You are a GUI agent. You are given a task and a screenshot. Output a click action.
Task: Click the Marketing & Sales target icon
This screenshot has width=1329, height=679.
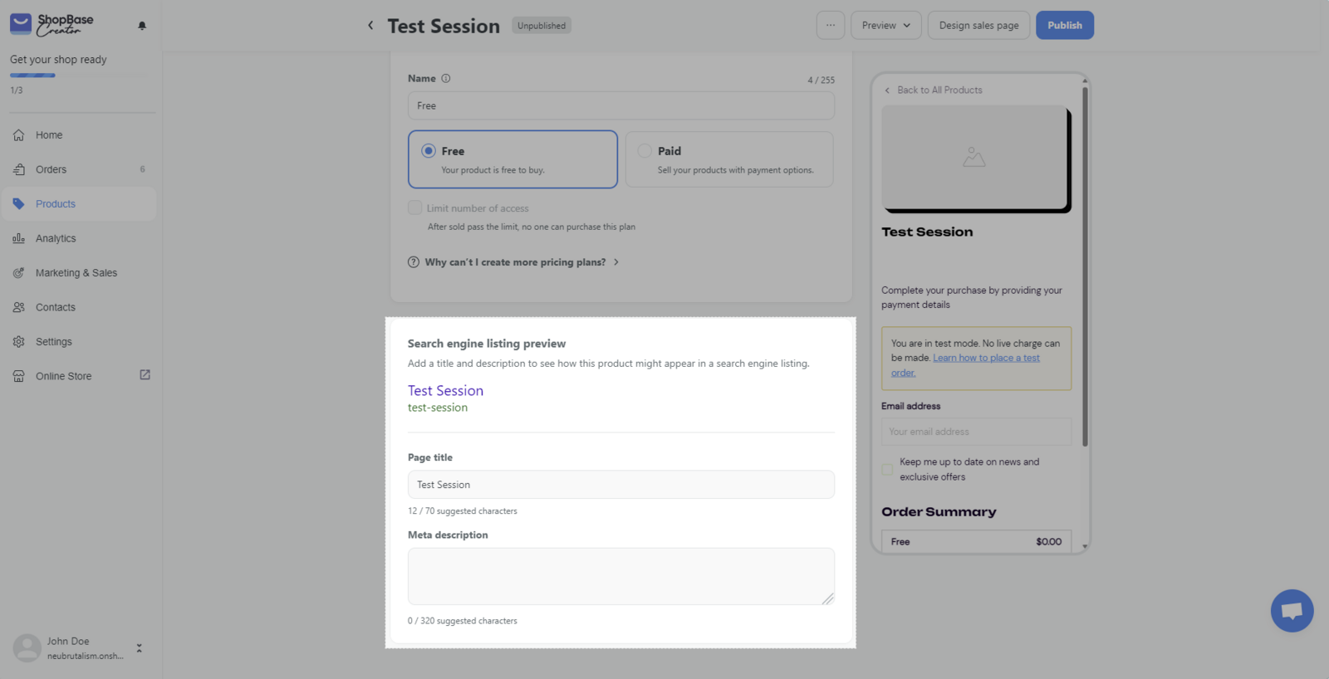[18, 272]
